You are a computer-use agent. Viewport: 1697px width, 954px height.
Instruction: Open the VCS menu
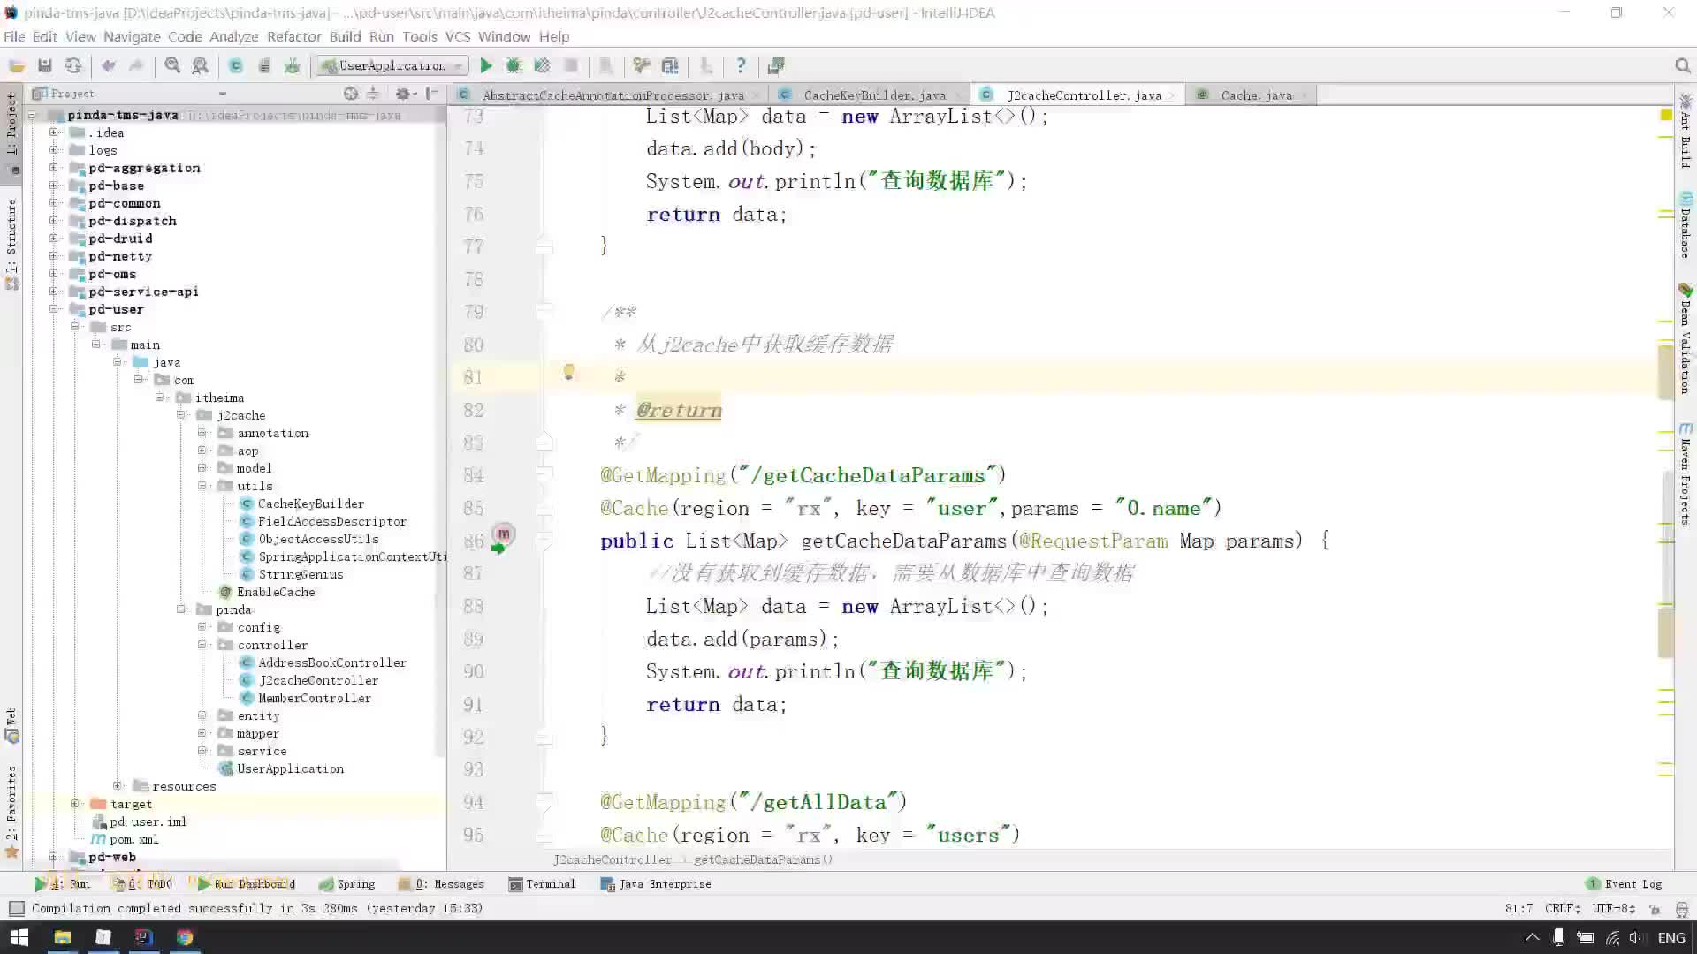(x=457, y=36)
